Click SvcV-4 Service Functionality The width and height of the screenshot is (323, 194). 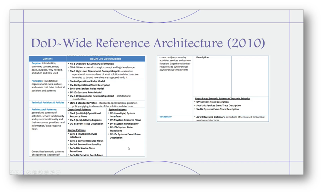[85, 145]
